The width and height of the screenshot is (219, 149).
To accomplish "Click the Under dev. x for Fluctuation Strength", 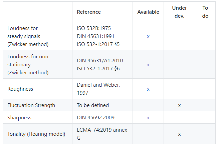I will coord(179,106).
